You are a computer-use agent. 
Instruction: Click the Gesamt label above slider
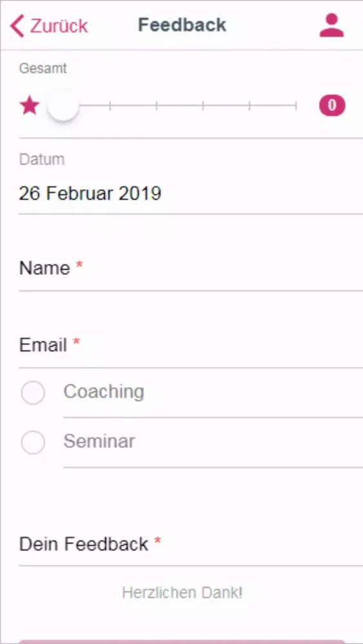43,69
